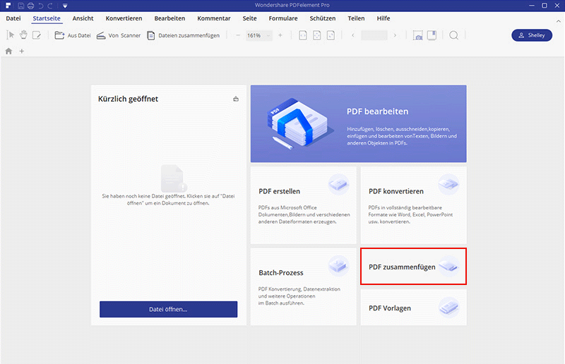
Task: Open the Konvertieren tab
Action: tap(124, 18)
